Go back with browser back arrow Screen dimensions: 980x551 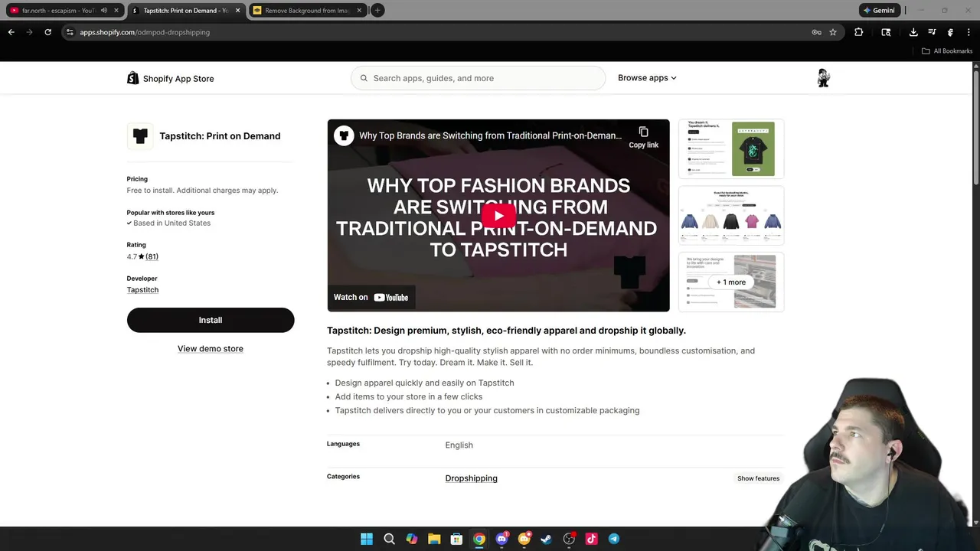11,32
